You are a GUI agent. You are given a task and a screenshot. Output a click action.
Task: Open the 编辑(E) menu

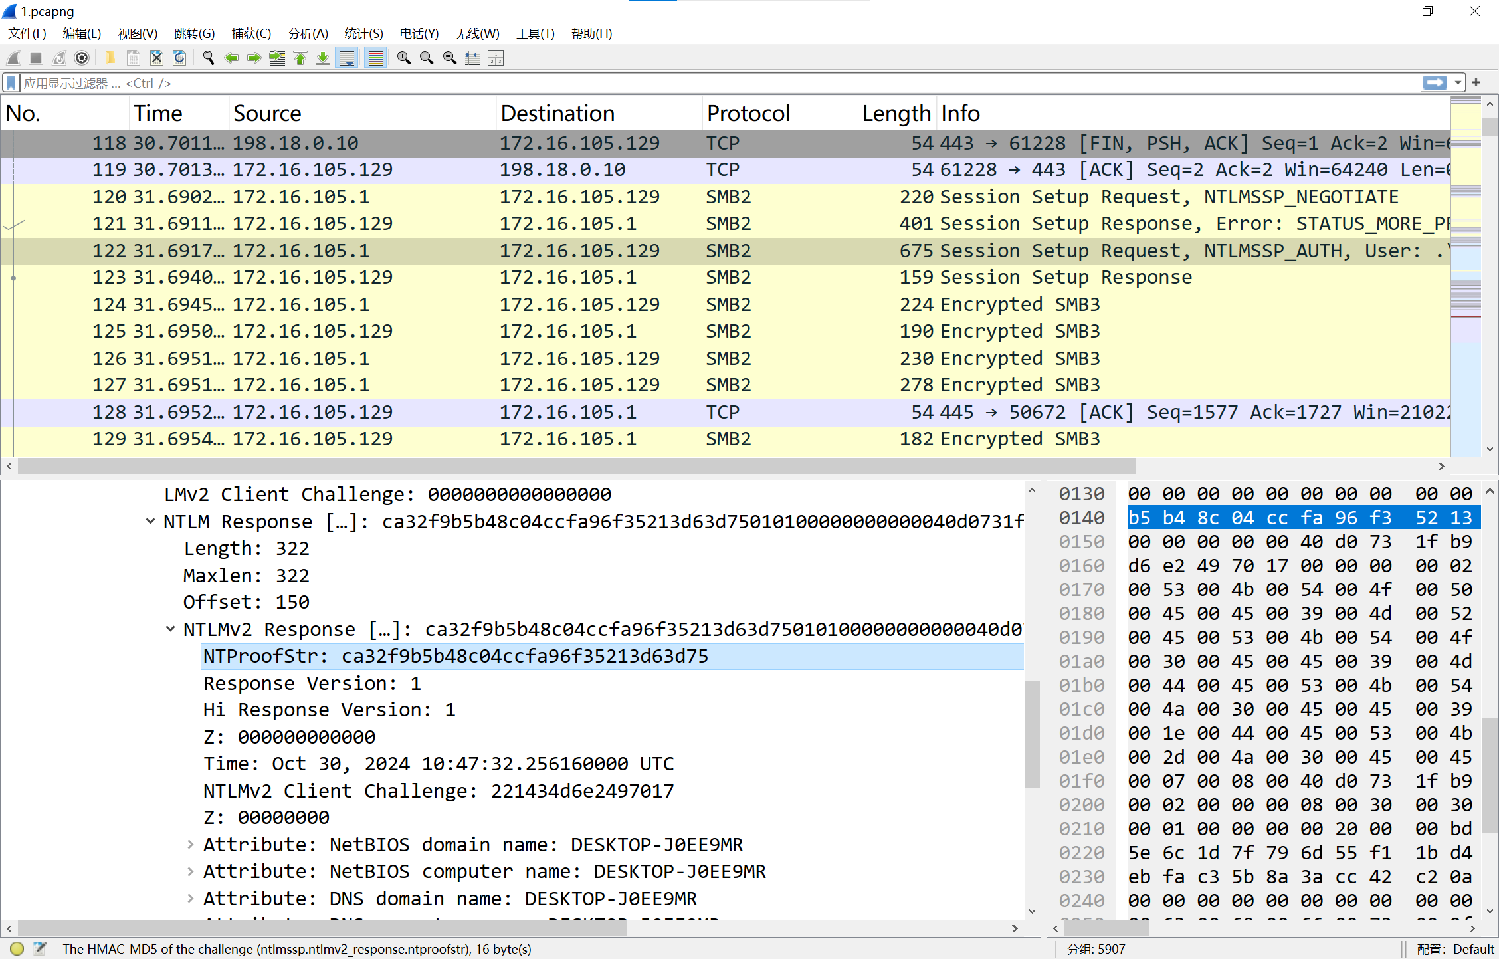(82, 34)
